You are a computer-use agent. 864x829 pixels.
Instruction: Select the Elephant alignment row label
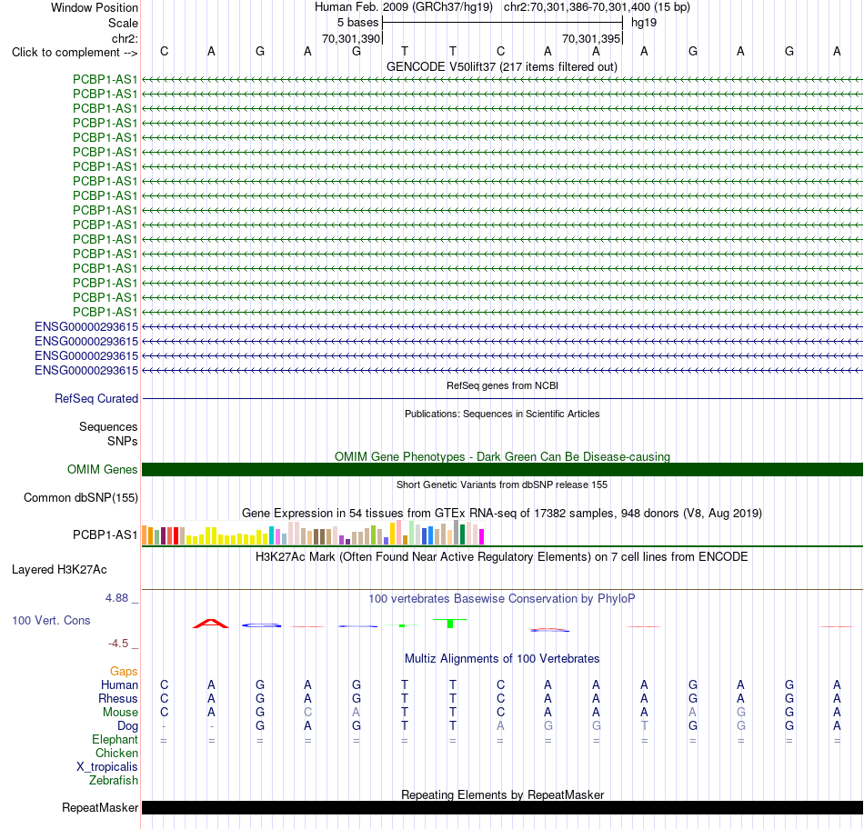pyautogui.click(x=115, y=740)
